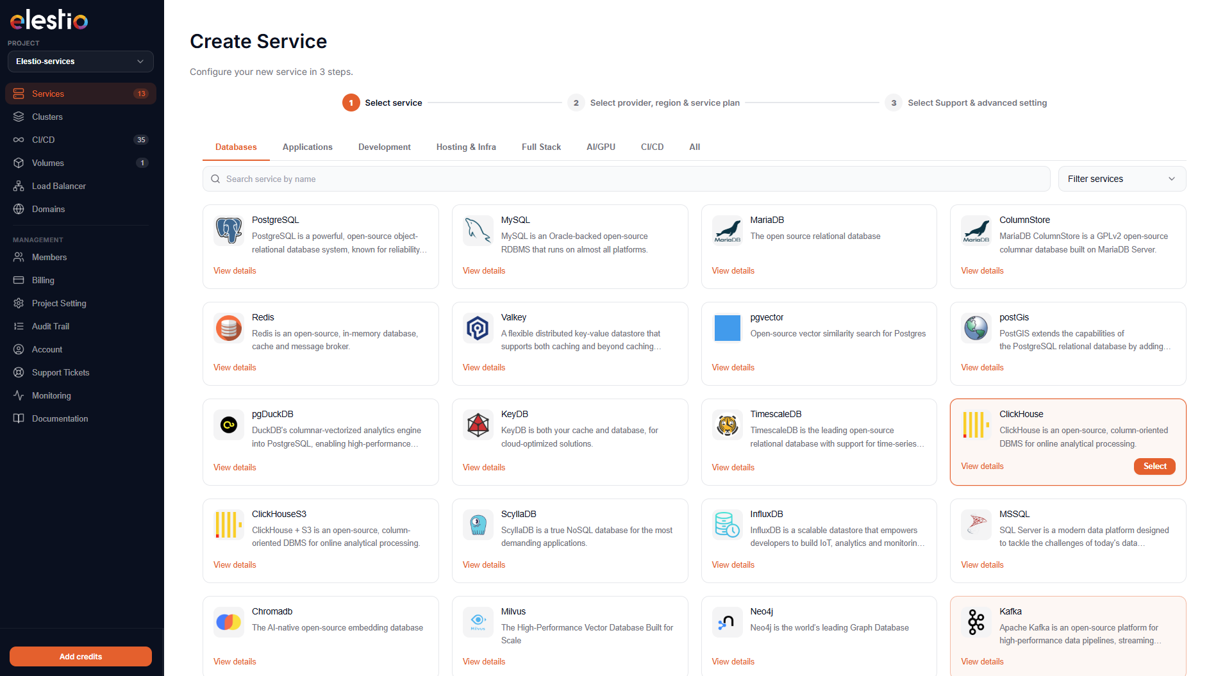This screenshot has width=1225, height=676.
Task: Click the TimescaleDB tiger logo
Action: [728, 425]
